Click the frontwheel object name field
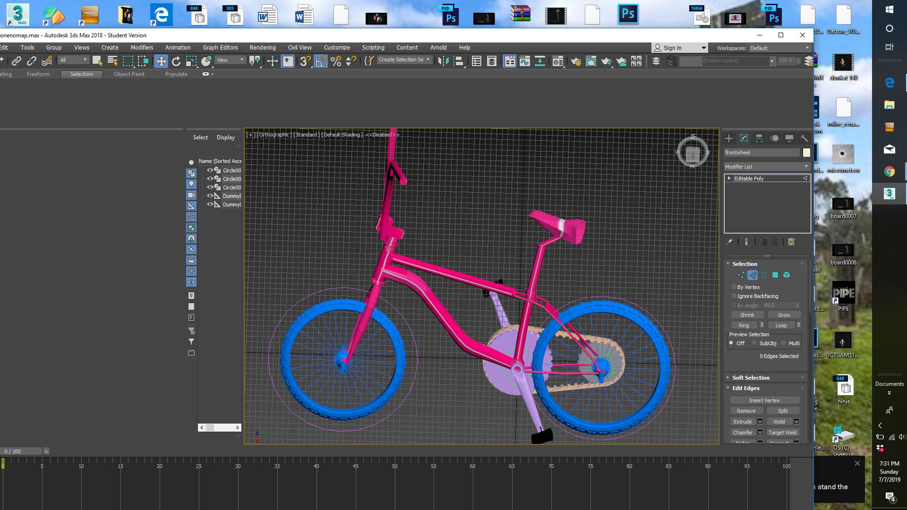Screen dimensions: 907x510 [762, 153]
